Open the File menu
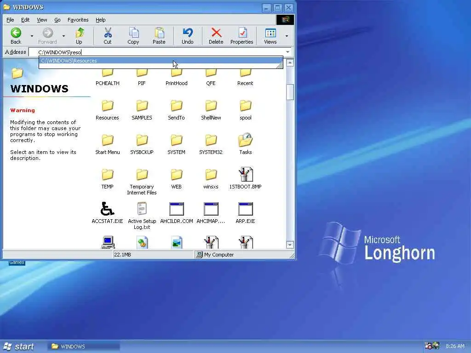Image resolution: width=471 pixels, height=353 pixels. [x=10, y=20]
